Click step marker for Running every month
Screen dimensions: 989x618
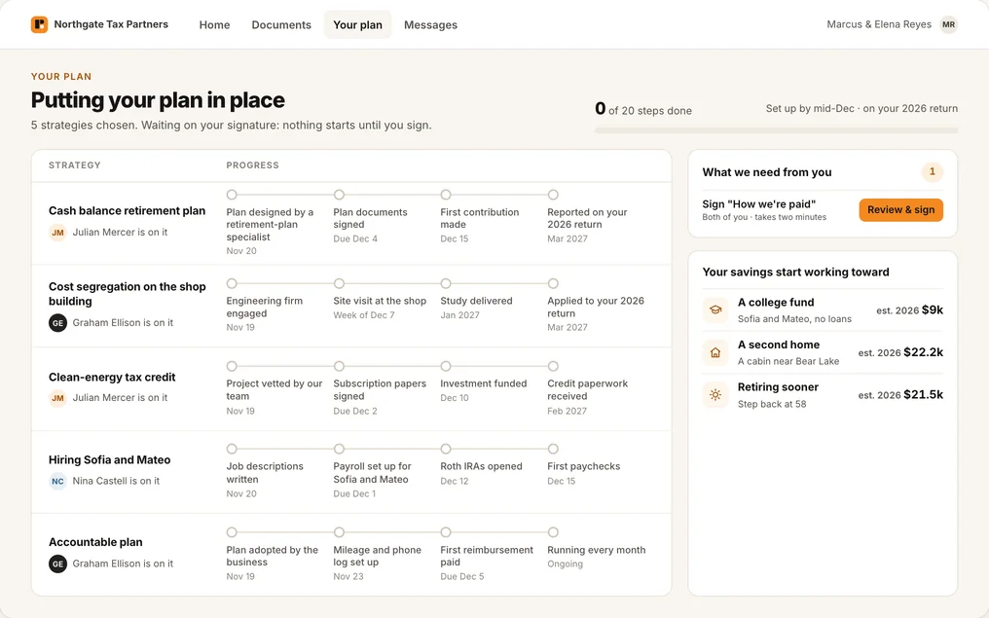click(553, 532)
